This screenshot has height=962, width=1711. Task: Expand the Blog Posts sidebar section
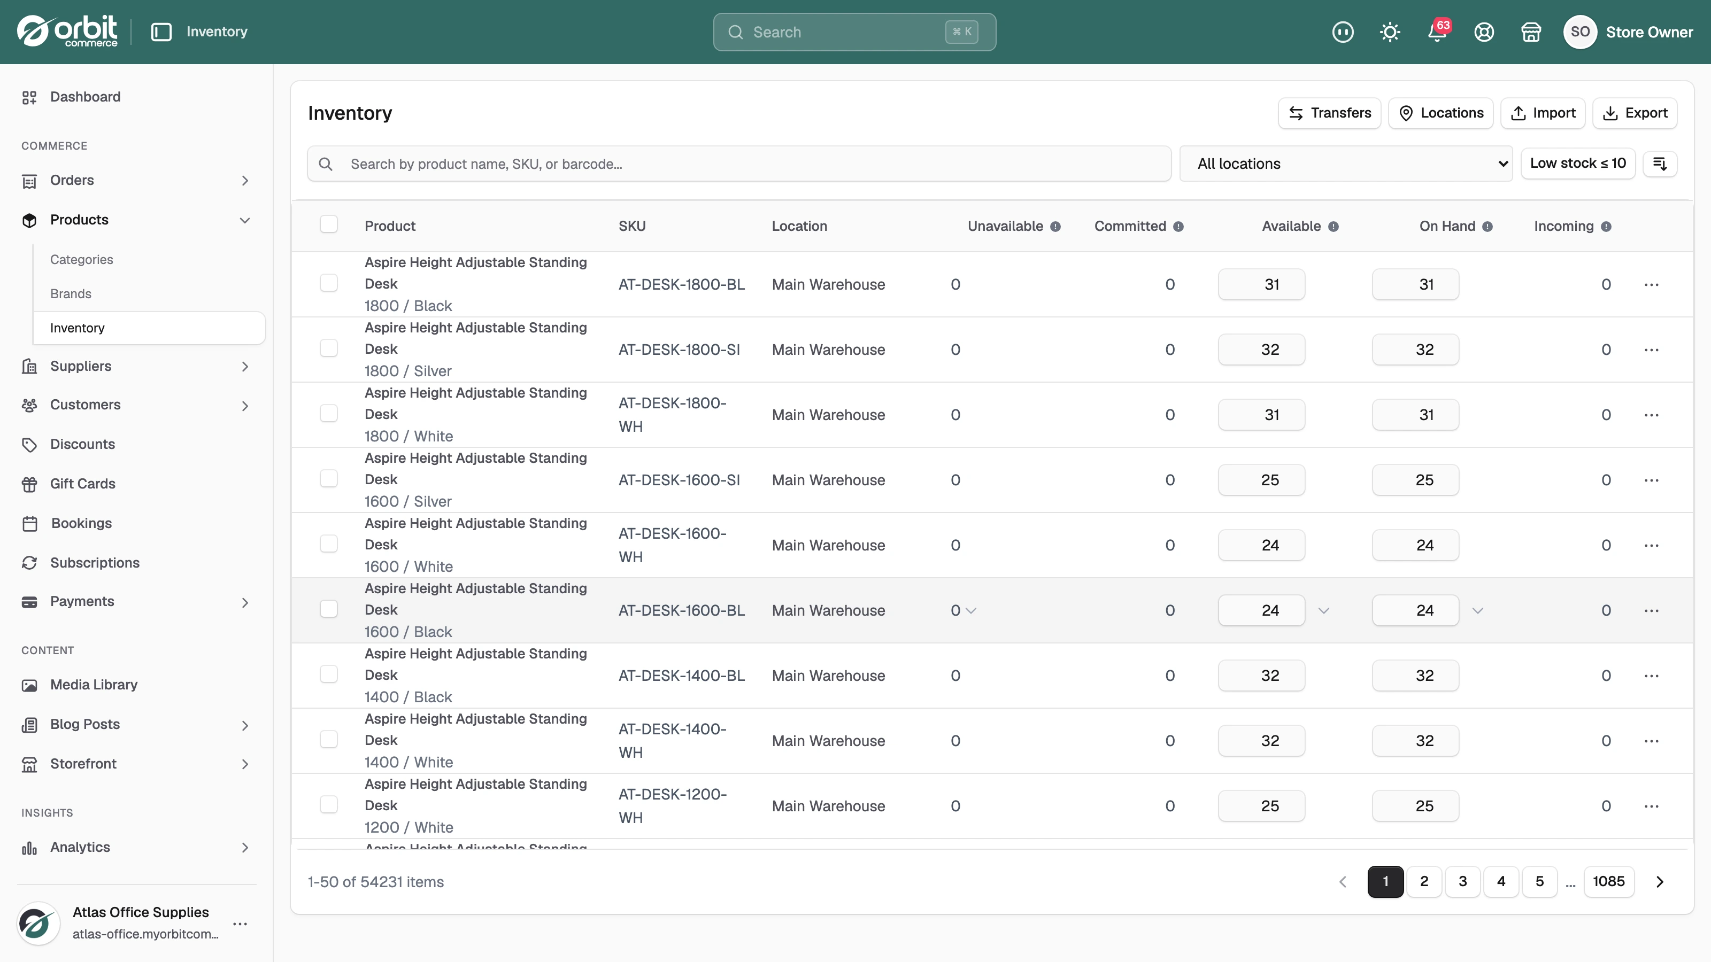tap(245, 725)
